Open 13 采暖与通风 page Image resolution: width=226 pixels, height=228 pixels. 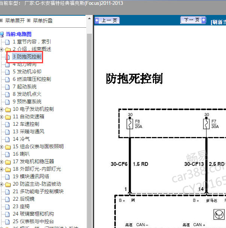coord(28,131)
